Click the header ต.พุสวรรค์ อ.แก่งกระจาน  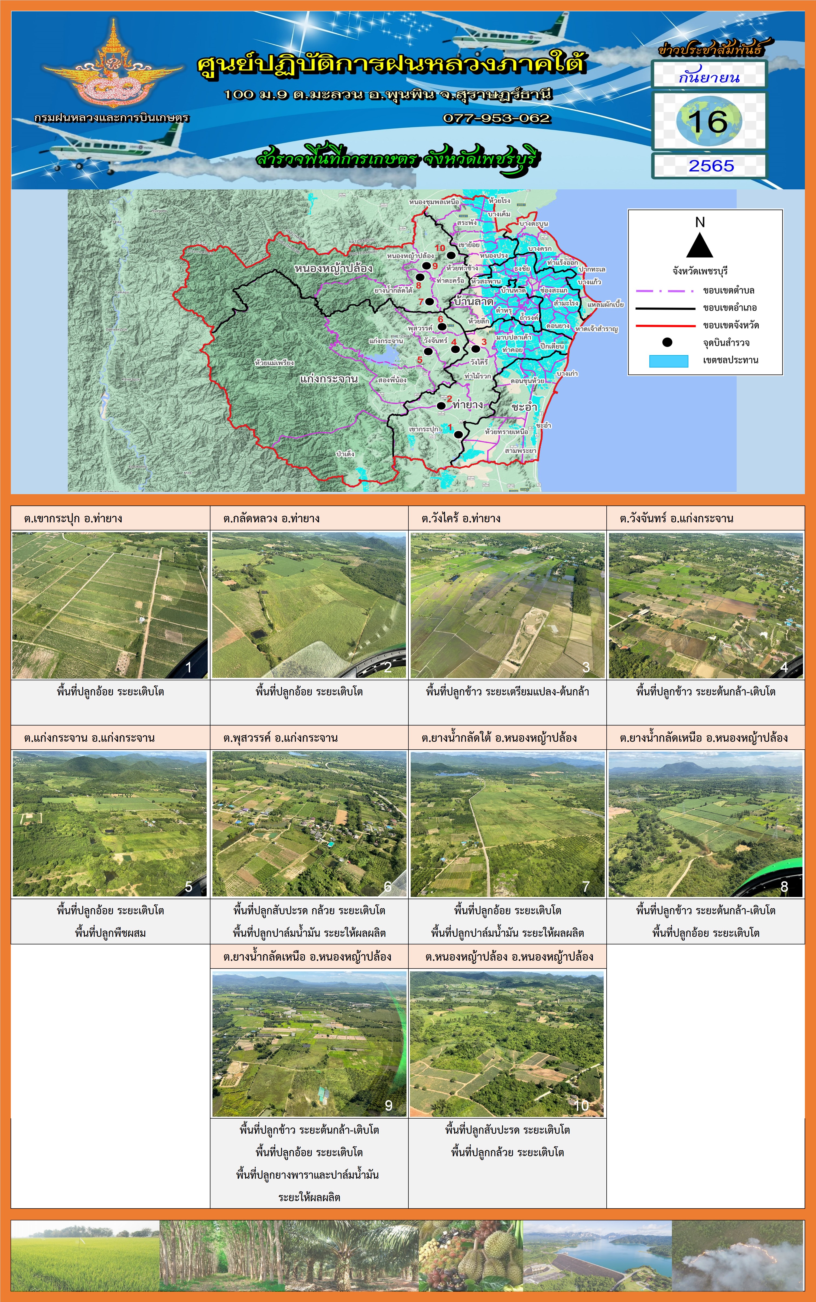pyautogui.click(x=281, y=738)
